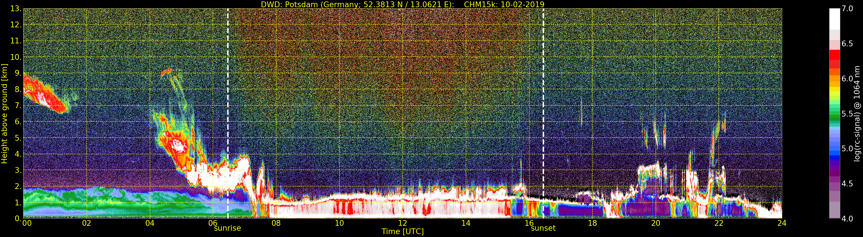Click the time tick label '10'
The width and height of the screenshot is (863, 237).
[x=339, y=223]
